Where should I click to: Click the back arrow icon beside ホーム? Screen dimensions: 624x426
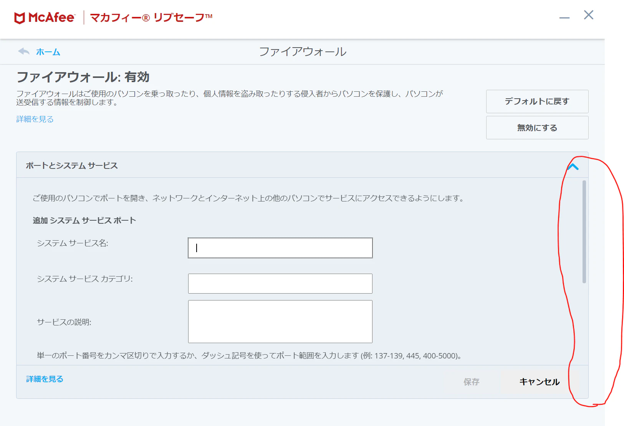point(24,51)
